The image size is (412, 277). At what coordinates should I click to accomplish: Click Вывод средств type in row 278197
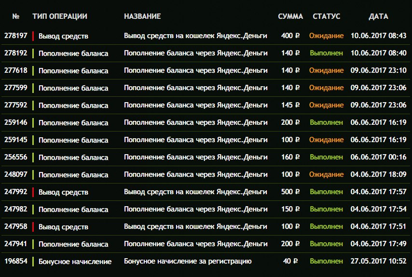coord(63,36)
